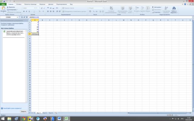194x121 pixels.
Task: Open the insert function fx dialog
Action: pos(27,17)
